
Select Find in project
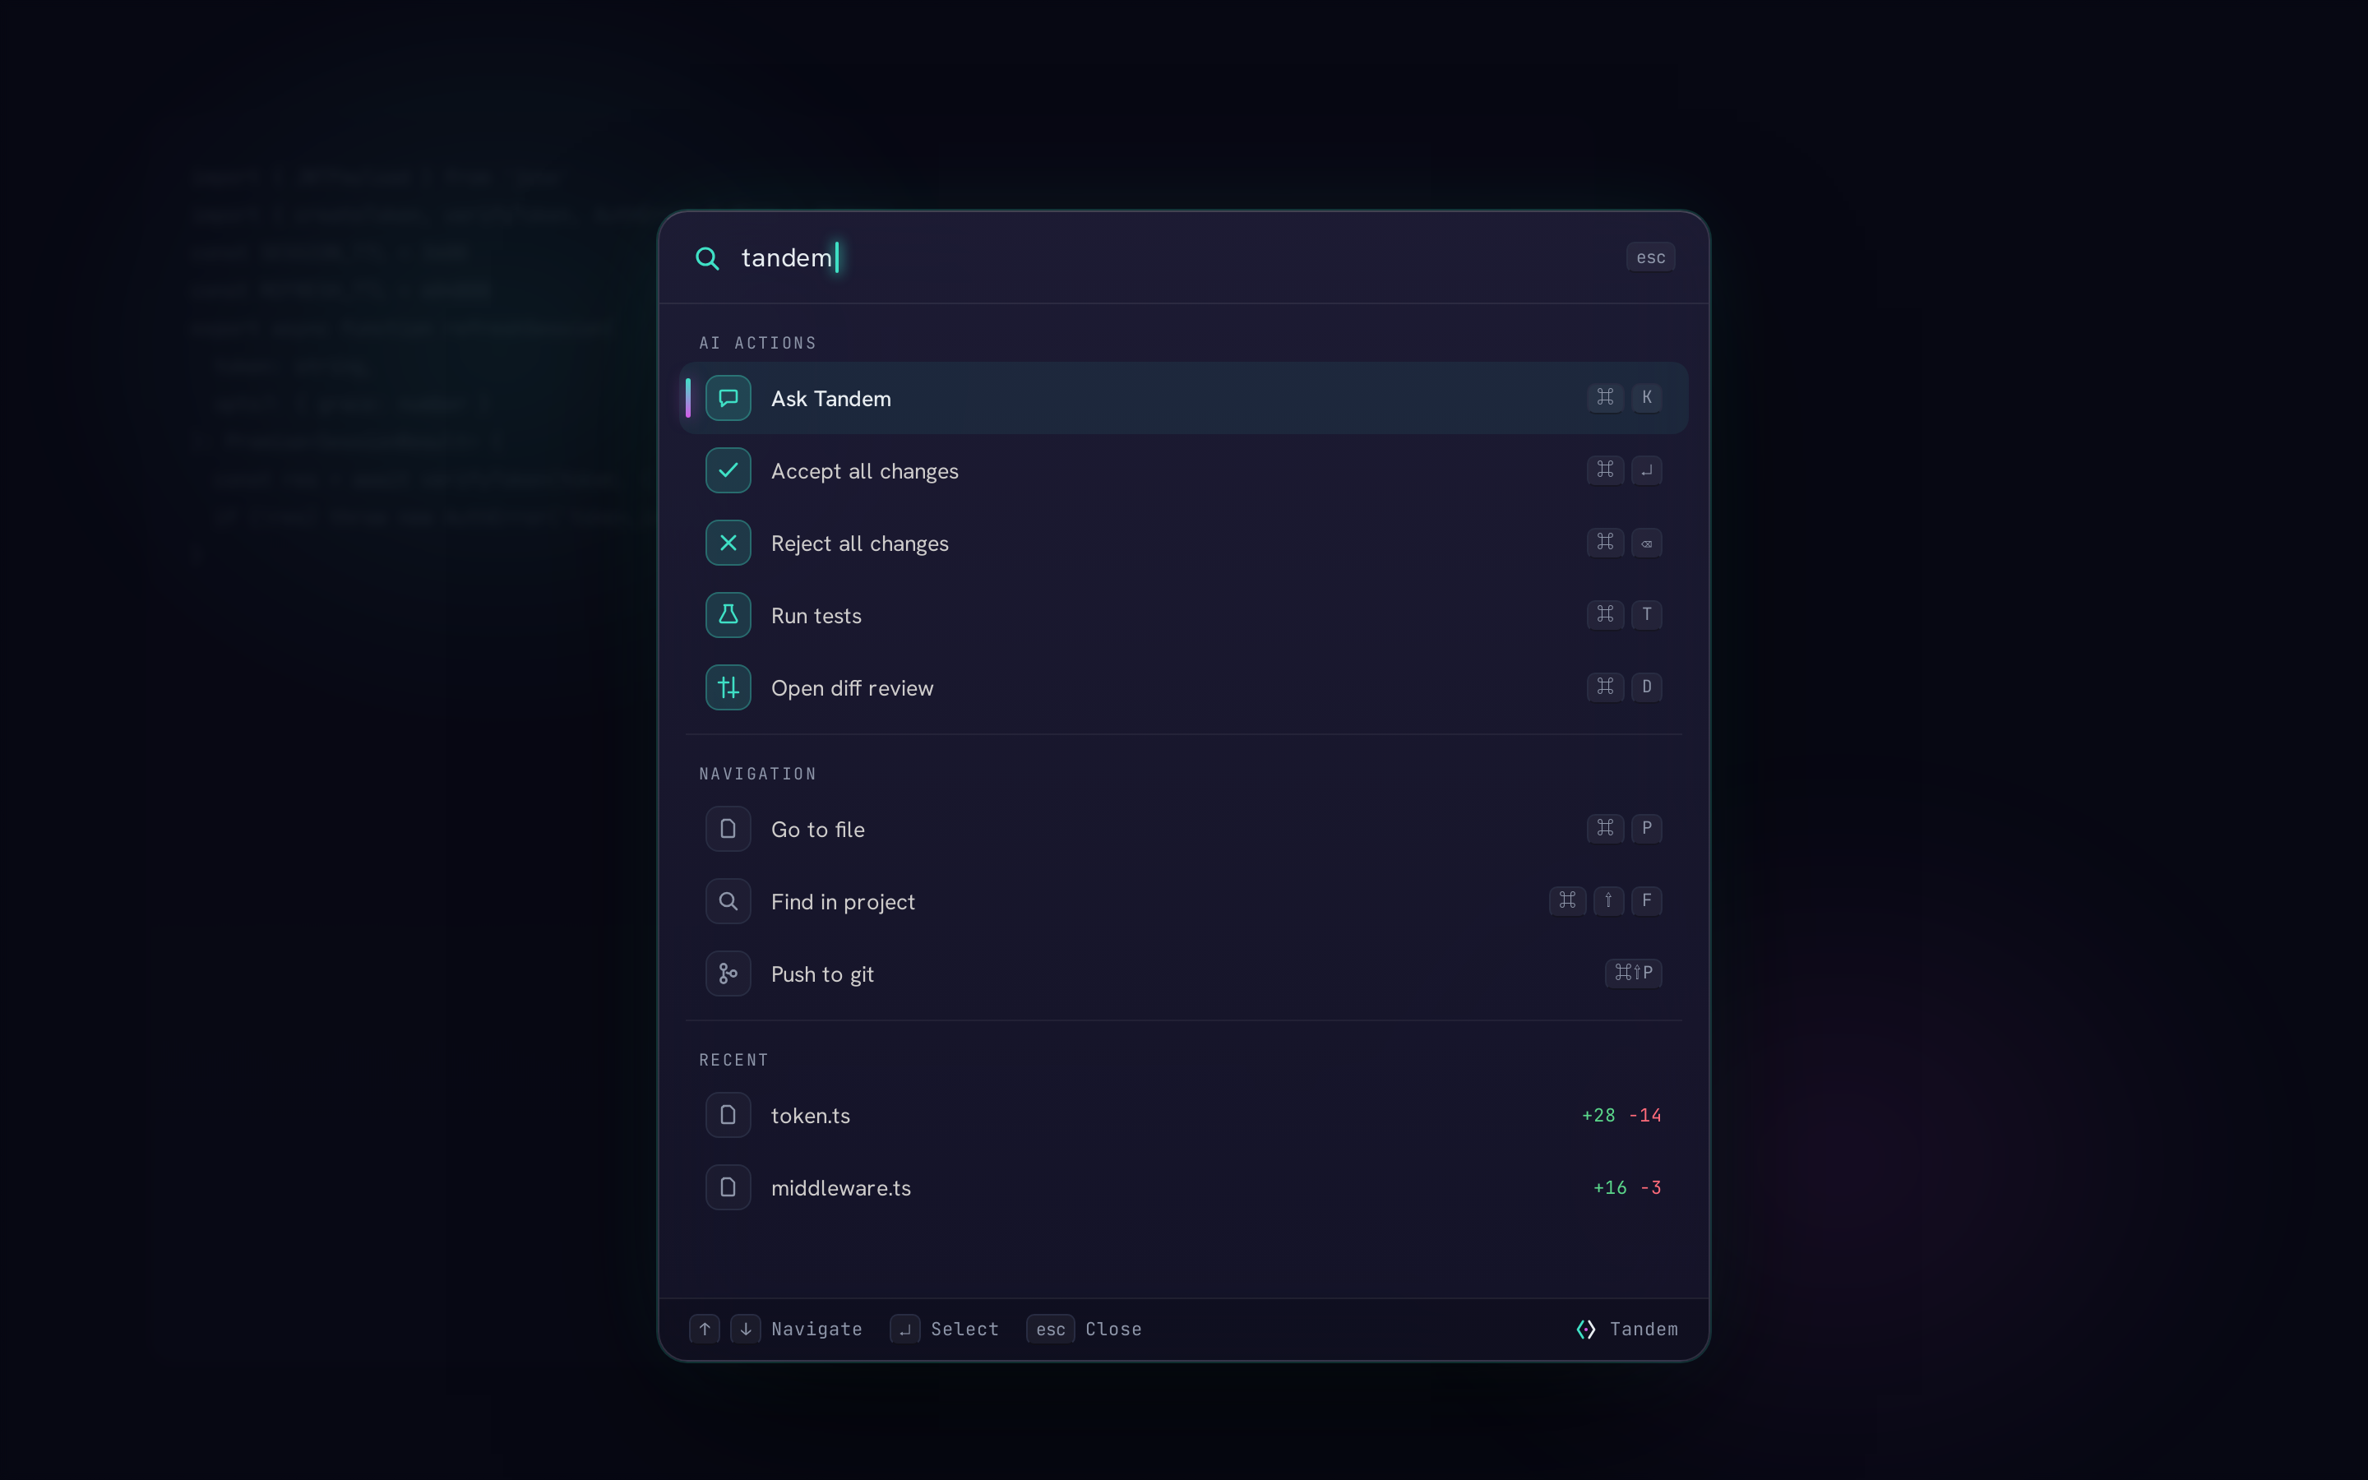1183,901
